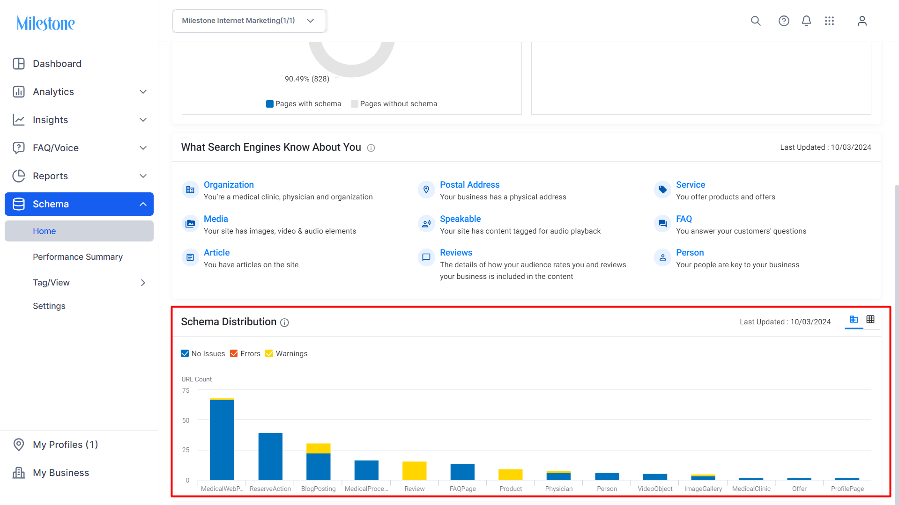The image size is (899, 505).
Task: Open the apps grid icon
Action: [829, 21]
